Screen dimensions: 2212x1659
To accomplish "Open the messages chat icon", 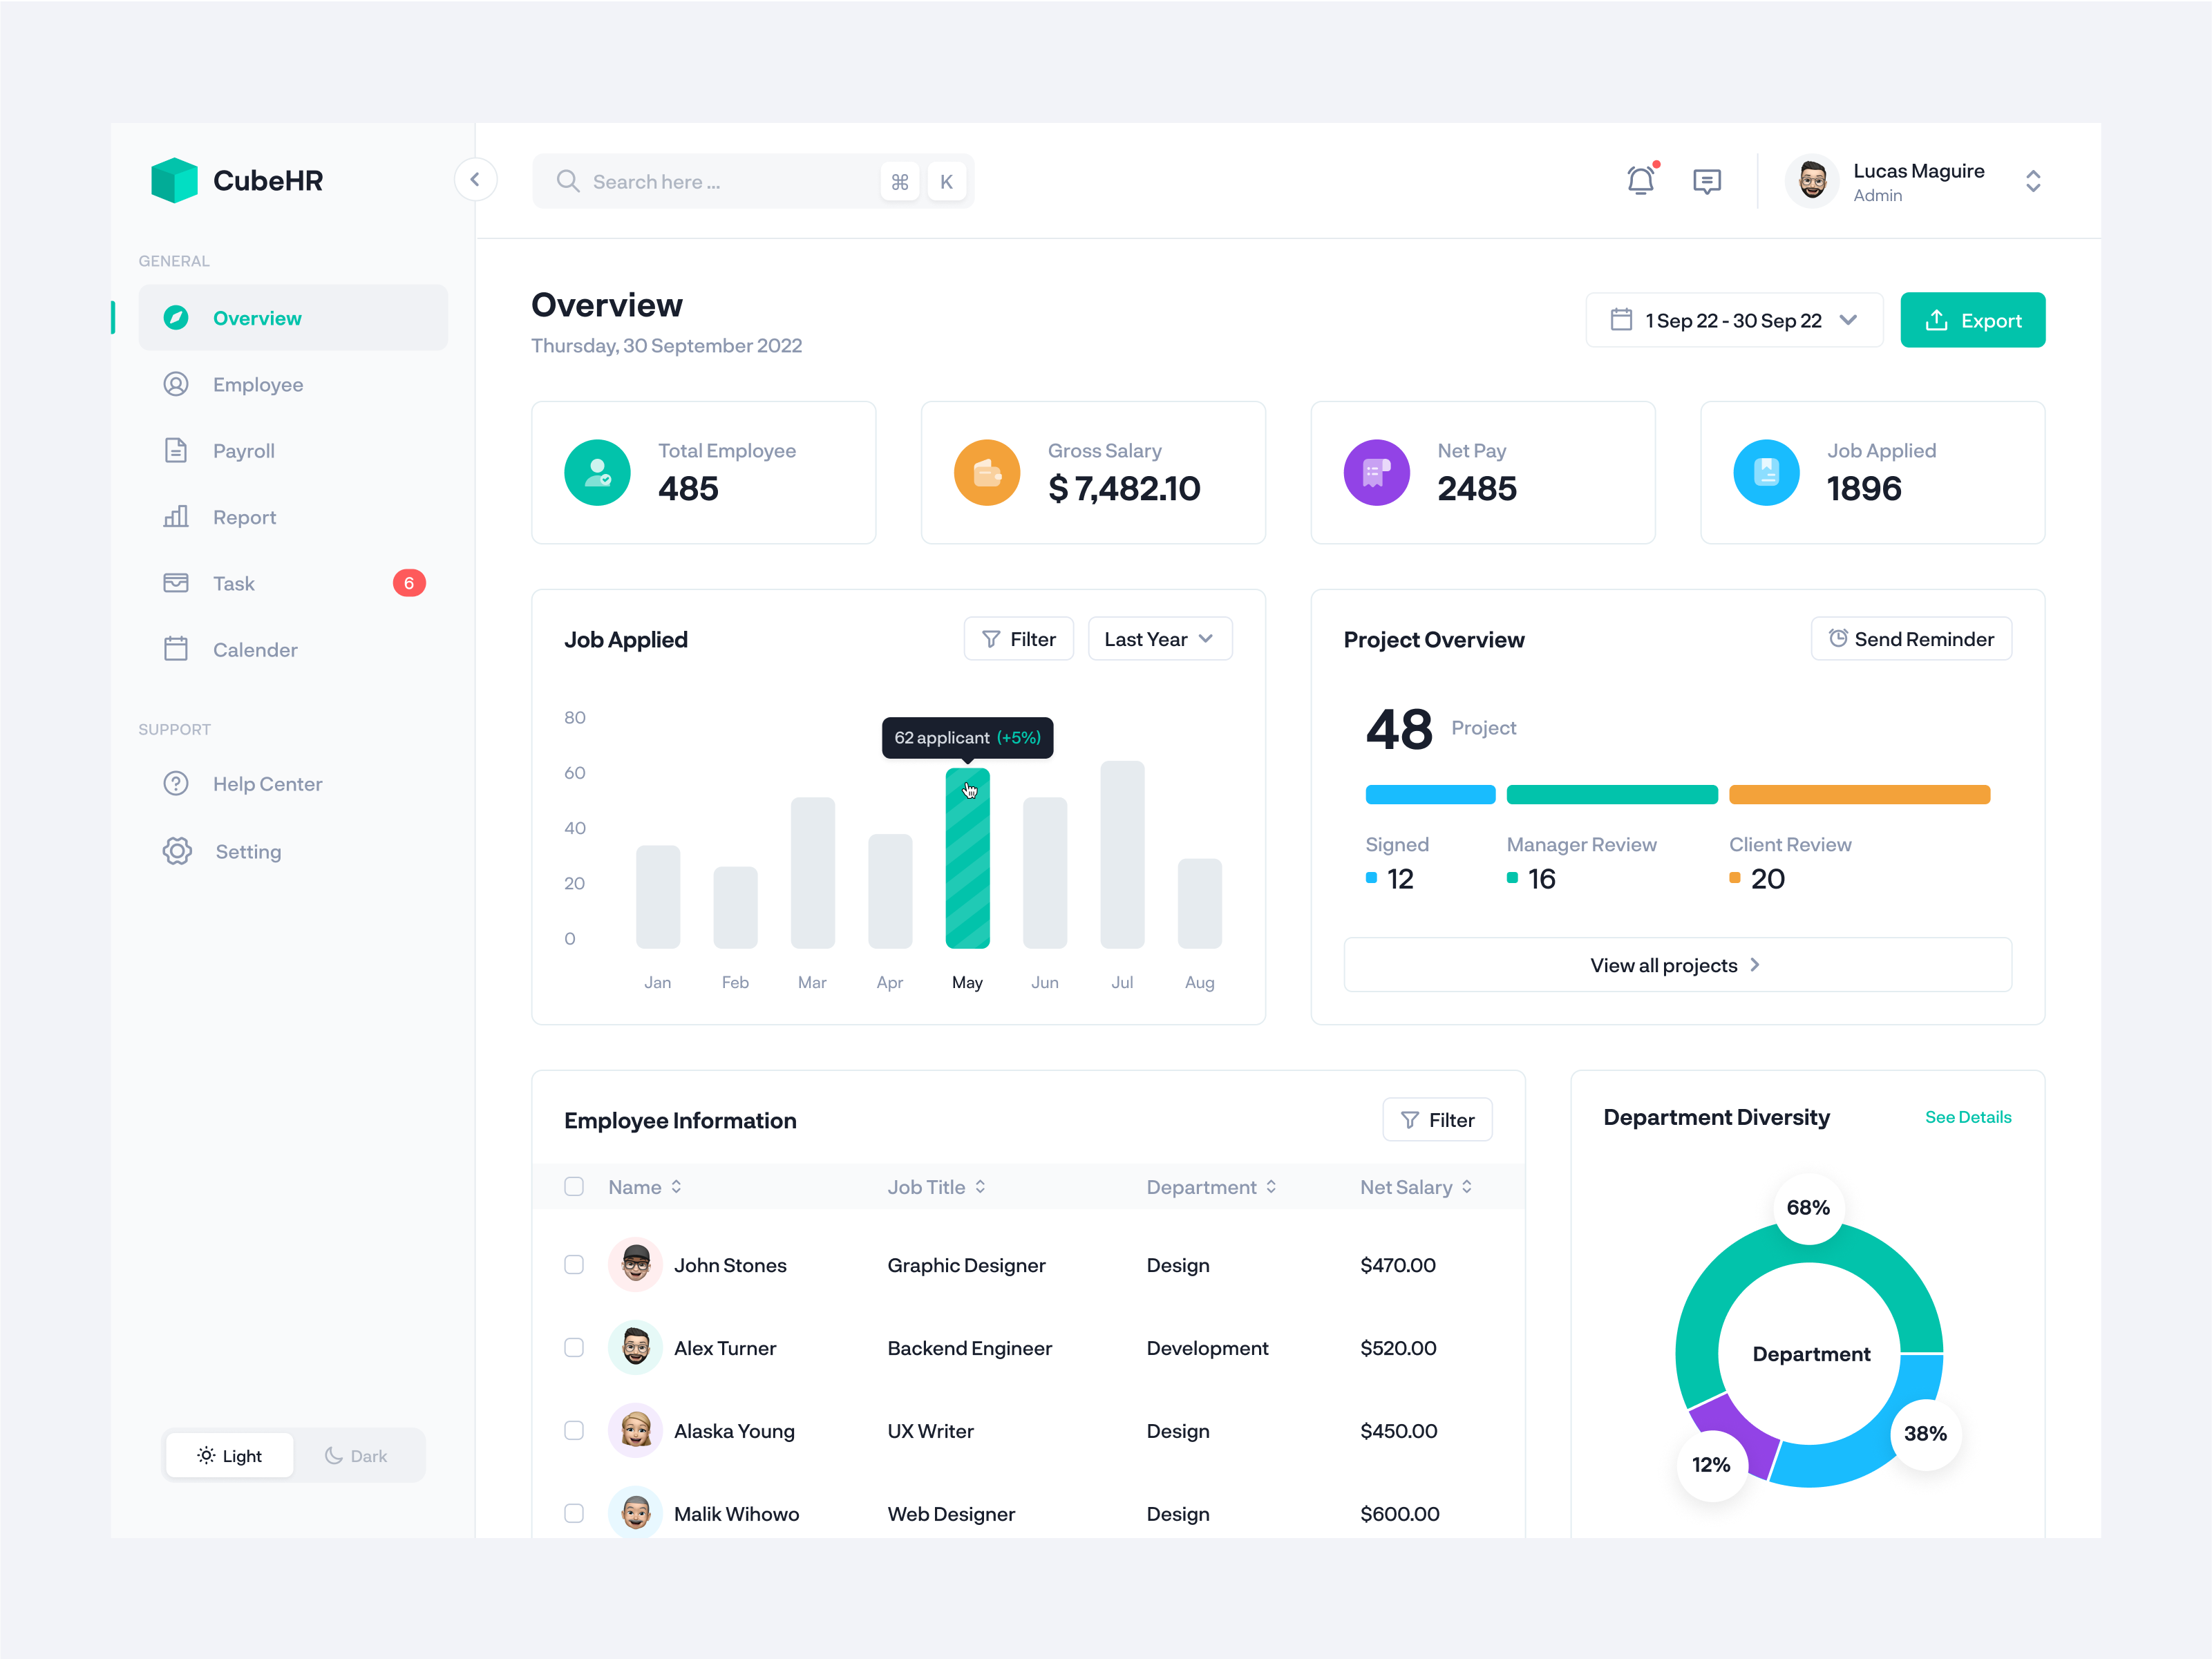I will tap(1707, 181).
